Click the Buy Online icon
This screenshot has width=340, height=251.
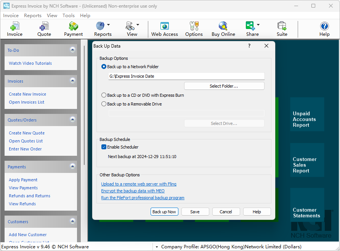pyautogui.click(x=223, y=29)
